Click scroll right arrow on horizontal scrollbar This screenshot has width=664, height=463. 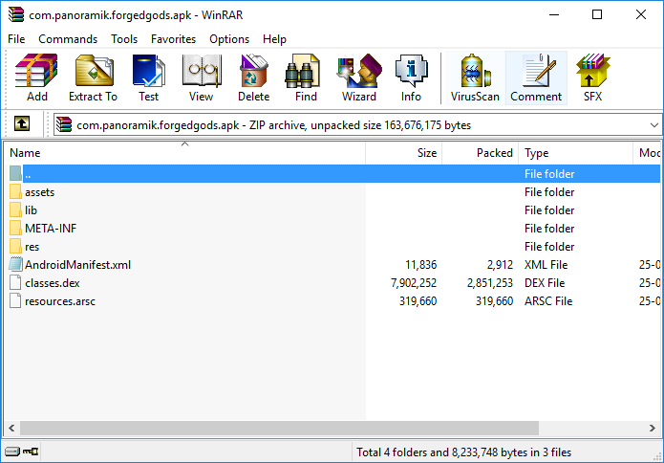click(653, 428)
